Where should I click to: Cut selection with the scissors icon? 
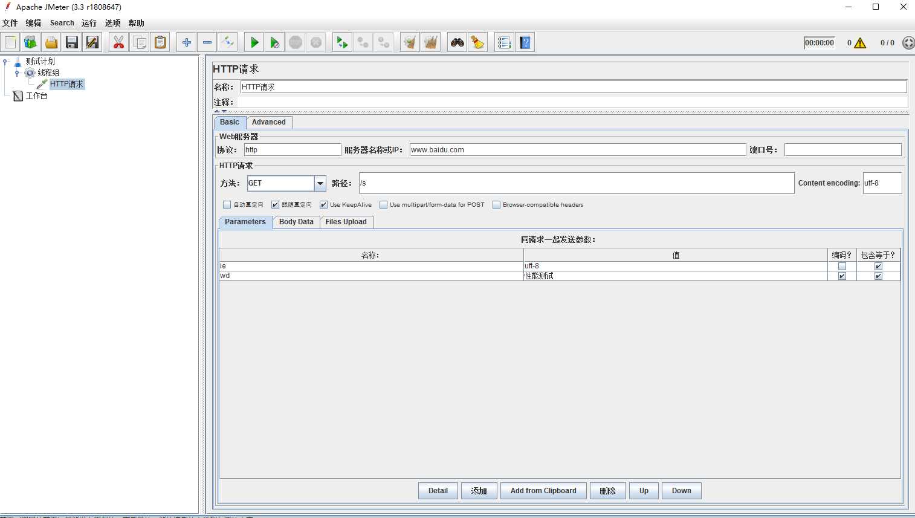(x=118, y=42)
